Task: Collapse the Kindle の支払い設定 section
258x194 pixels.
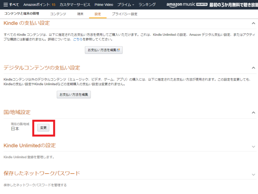Action: 254,23
